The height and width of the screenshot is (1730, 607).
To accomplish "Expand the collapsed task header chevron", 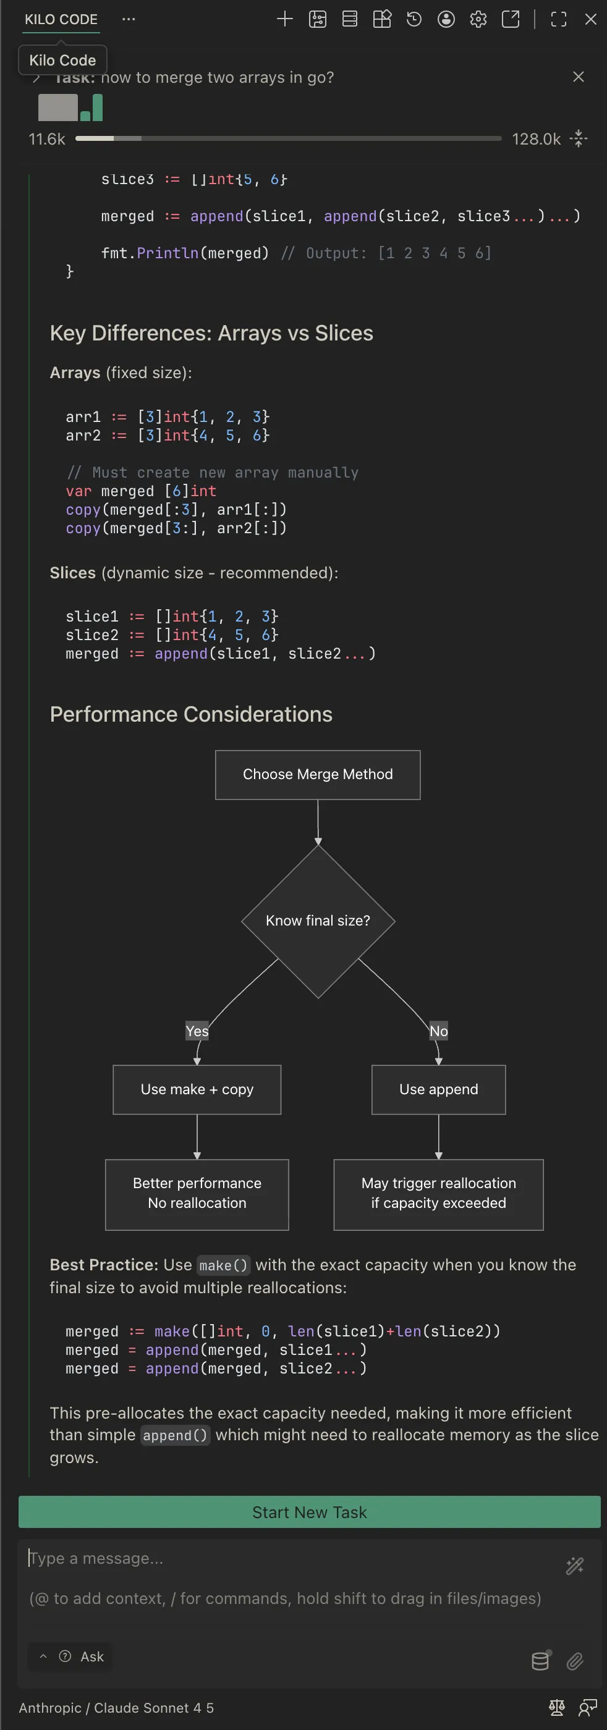I will [36, 77].
